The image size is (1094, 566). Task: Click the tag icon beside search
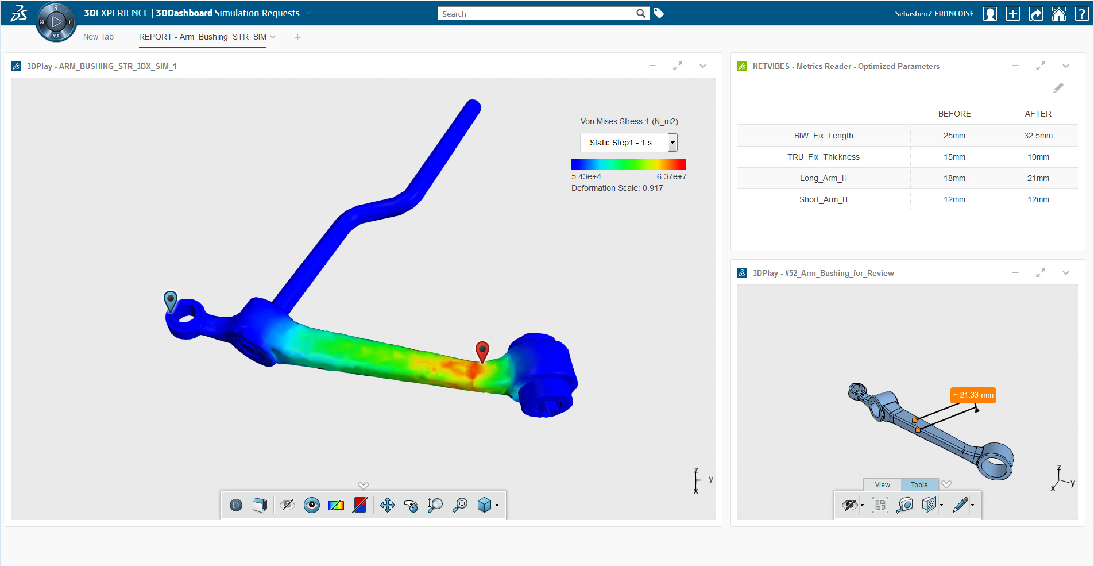(659, 13)
